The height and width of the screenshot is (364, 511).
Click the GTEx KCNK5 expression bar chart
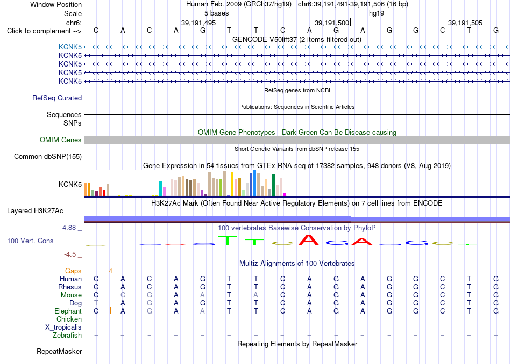click(185, 183)
